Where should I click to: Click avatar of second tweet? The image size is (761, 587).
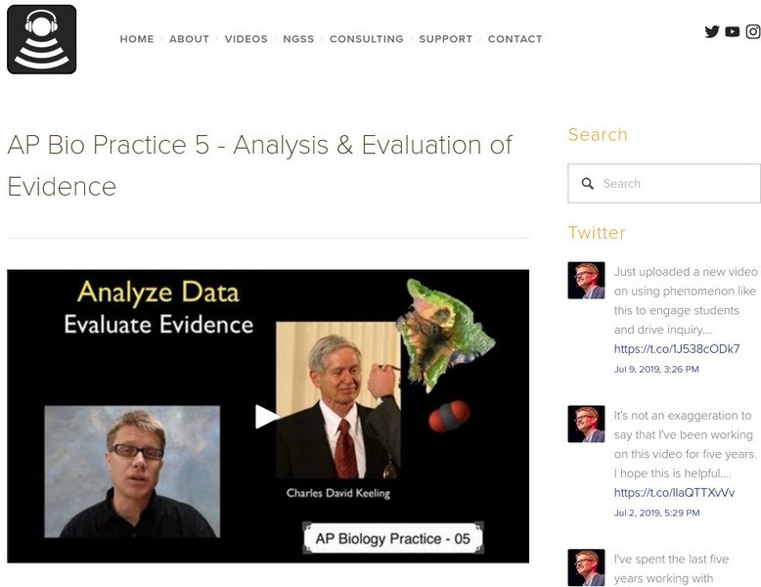(x=586, y=425)
